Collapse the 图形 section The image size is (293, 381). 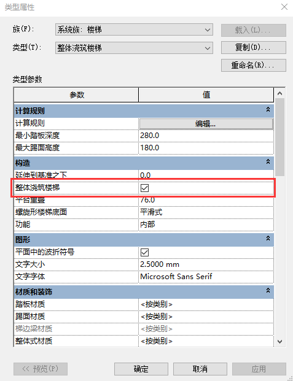pyautogui.click(x=268, y=239)
